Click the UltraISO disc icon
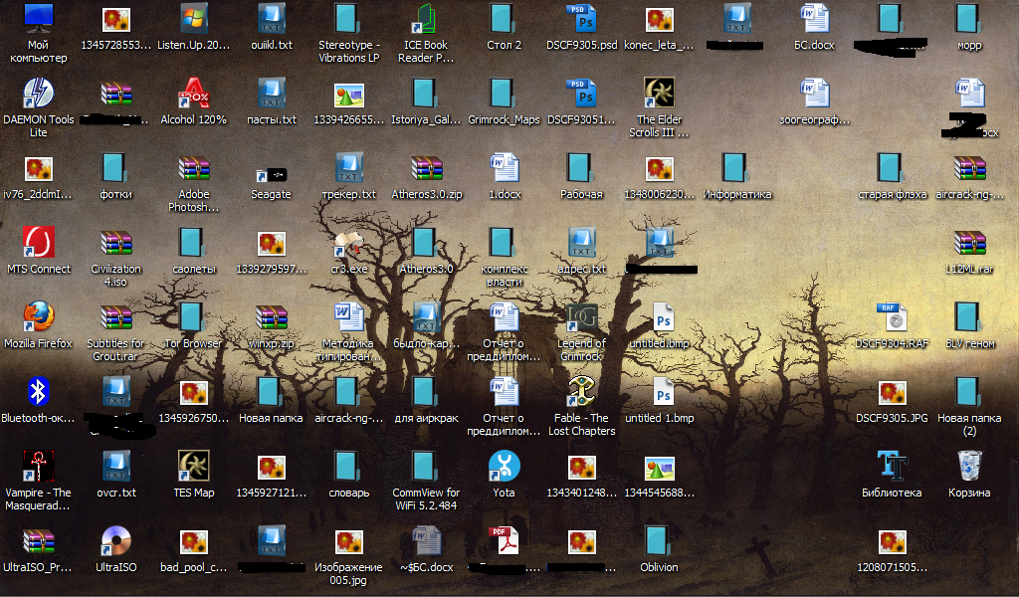 pos(116,542)
